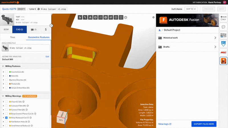This screenshot has height=128, width=228.
Task: Click the fit-to-screen bracket icon
Action: click(x=121, y=17)
